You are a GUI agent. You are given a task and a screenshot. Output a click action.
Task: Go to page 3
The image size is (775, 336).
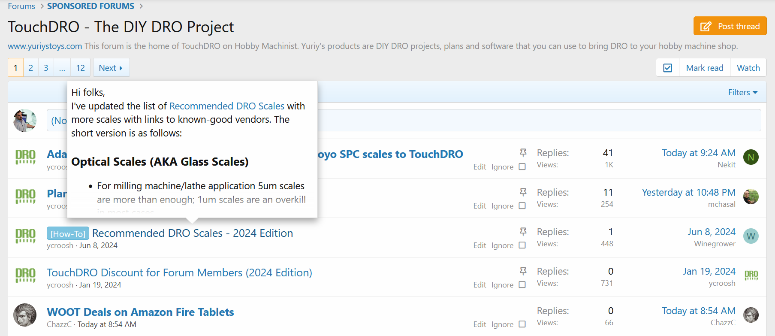(46, 68)
